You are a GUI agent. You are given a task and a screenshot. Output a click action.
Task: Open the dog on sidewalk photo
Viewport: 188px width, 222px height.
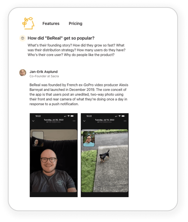(x=105, y=161)
